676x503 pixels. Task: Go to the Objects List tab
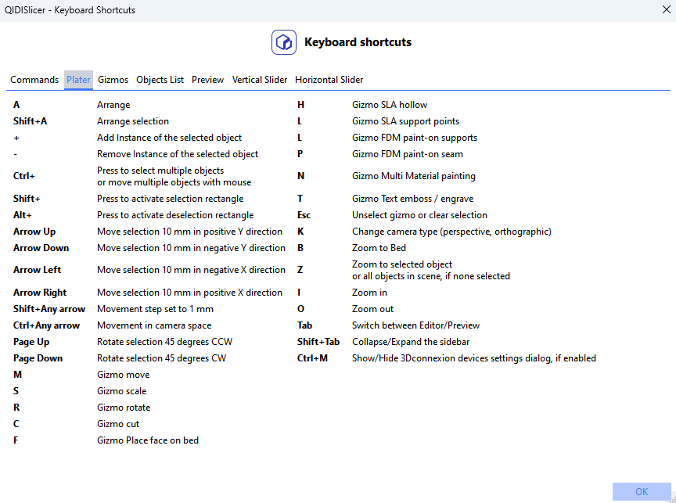click(x=160, y=80)
